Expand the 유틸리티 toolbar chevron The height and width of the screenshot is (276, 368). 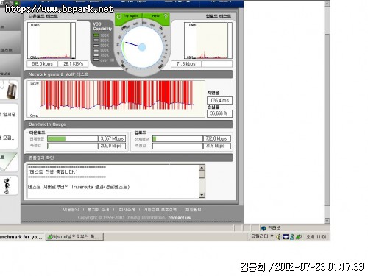tap(272, 236)
